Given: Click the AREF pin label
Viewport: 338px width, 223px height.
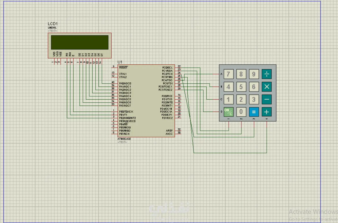Looking at the screenshot, I should (169, 131).
